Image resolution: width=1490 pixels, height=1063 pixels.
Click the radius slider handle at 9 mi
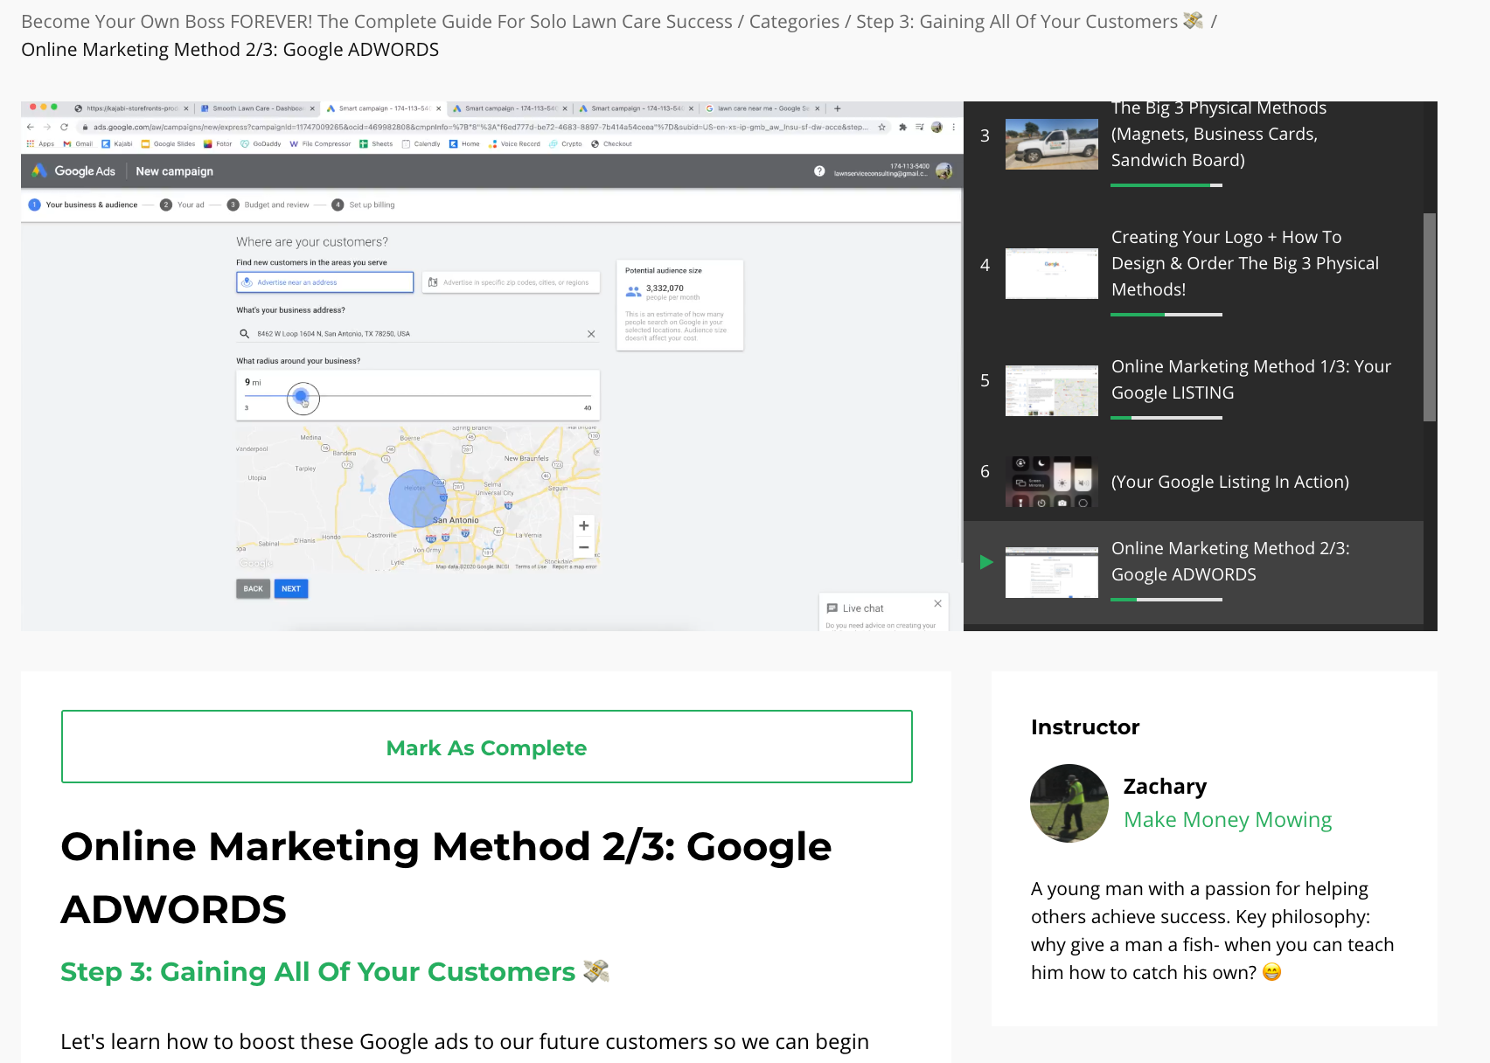(302, 397)
